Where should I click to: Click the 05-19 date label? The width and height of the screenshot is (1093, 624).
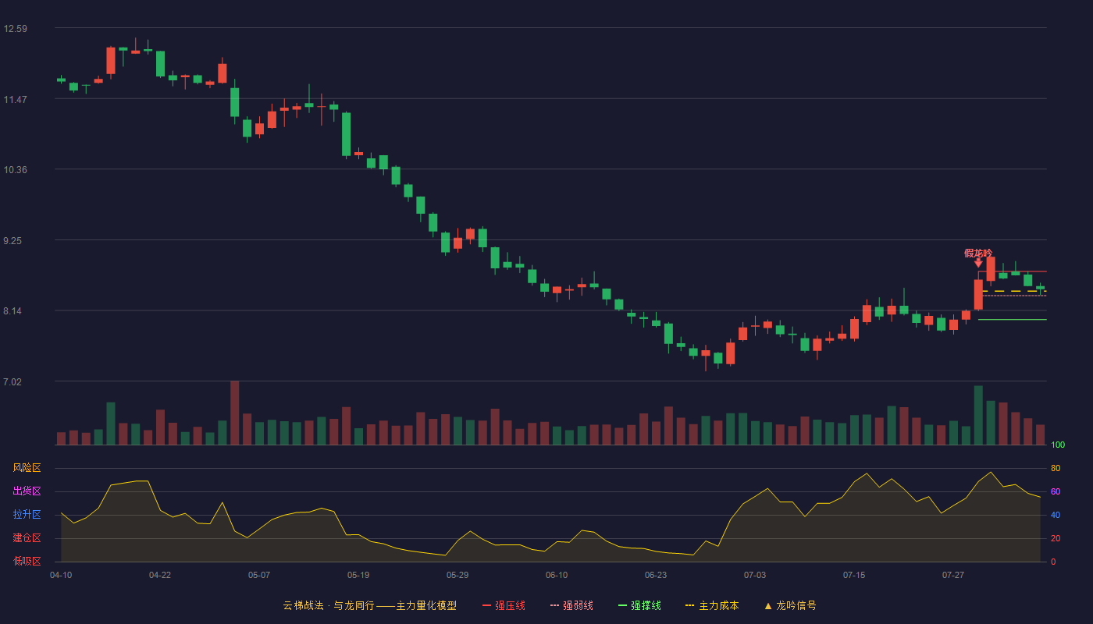pyautogui.click(x=358, y=575)
